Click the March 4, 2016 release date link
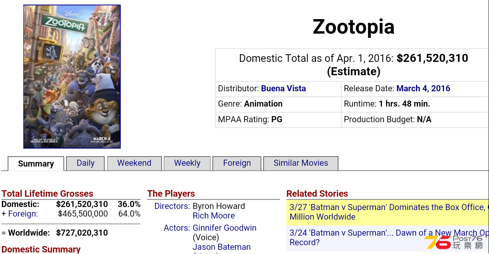Screen dimensions: 489x254 click(x=423, y=89)
